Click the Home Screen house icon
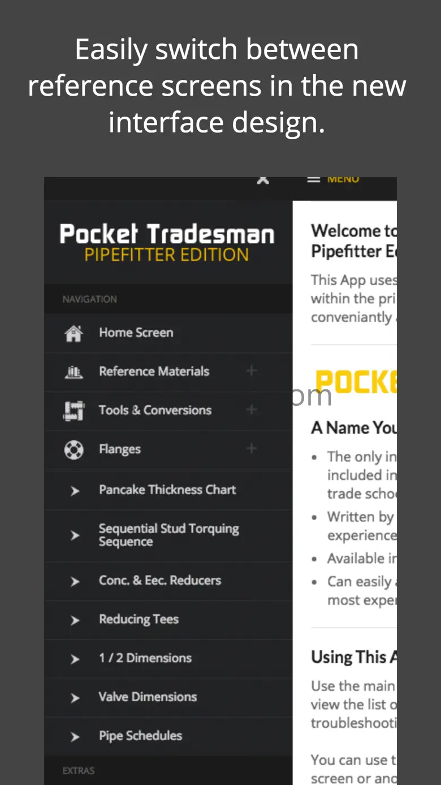441x785 pixels. pyautogui.click(x=73, y=333)
